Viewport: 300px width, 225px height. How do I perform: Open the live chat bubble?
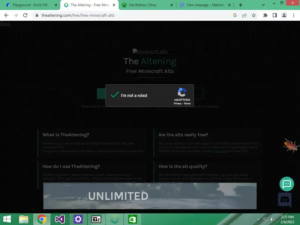[x=287, y=184]
